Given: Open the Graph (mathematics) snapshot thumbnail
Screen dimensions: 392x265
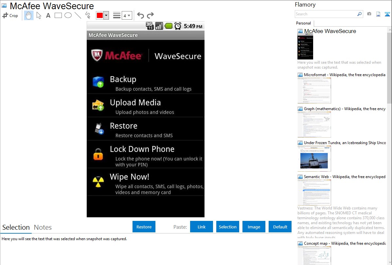Looking at the screenshot, I should tap(314, 124).
